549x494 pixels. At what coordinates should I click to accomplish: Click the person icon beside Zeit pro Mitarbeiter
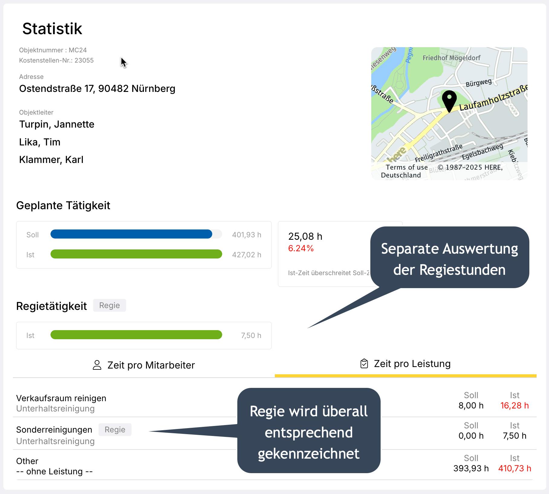97,365
